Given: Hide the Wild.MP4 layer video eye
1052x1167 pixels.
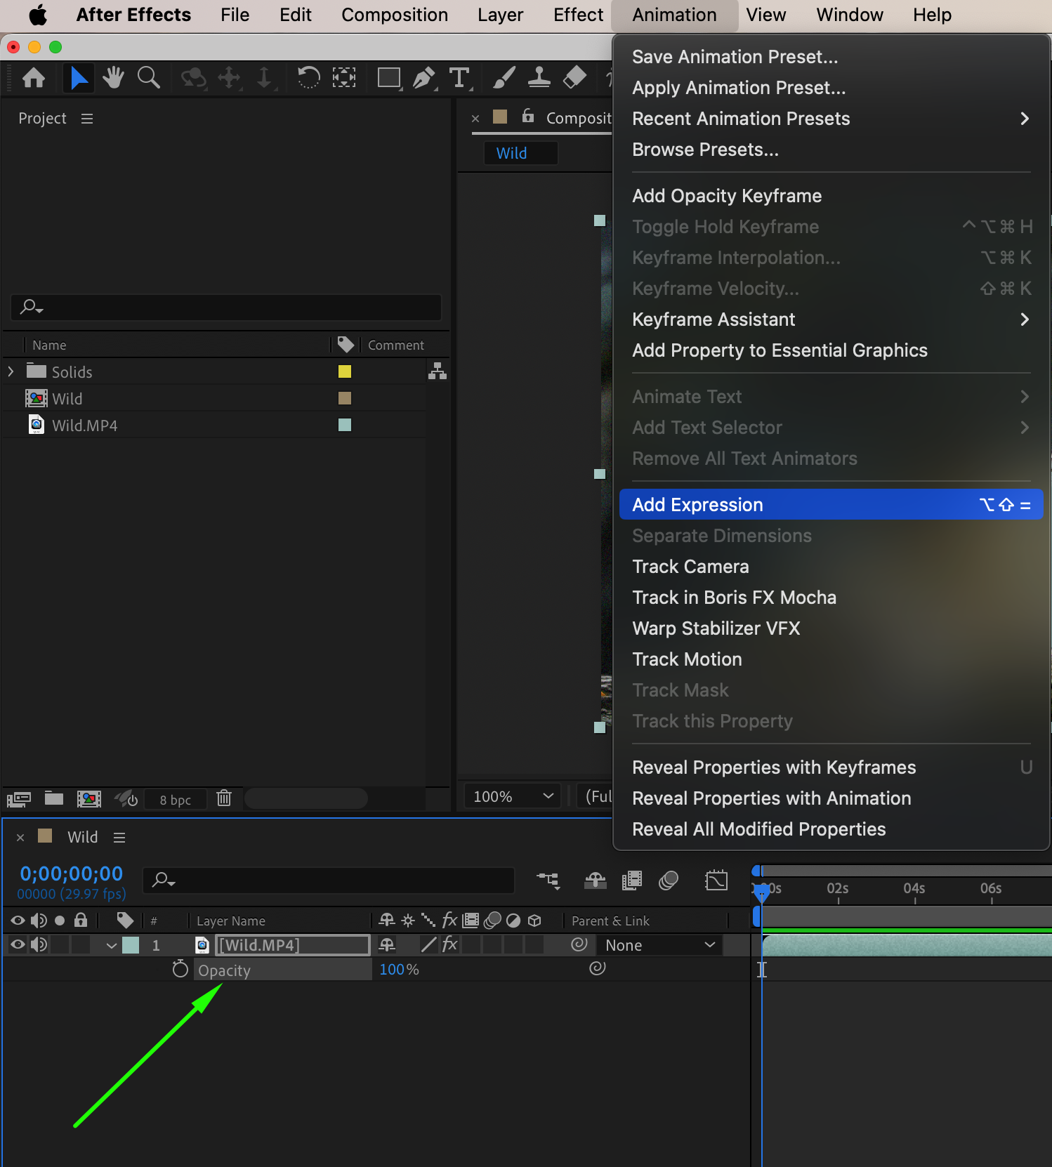Looking at the screenshot, I should (x=18, y=945).
